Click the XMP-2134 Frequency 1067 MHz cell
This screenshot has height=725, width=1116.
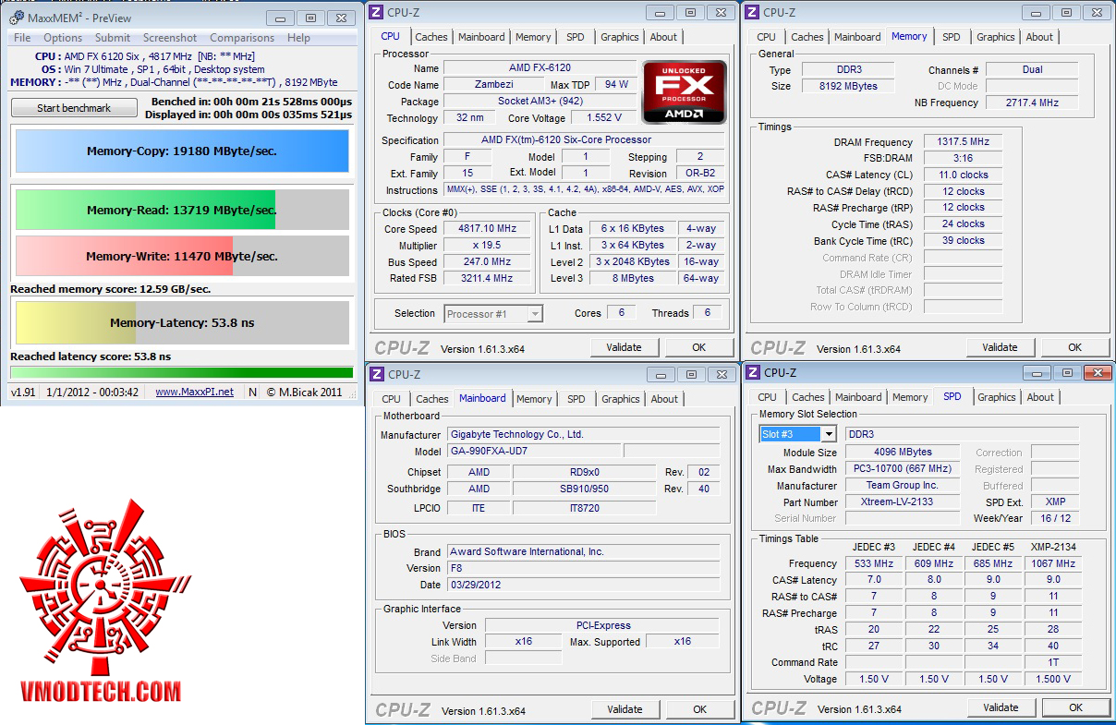(1053, 563)
